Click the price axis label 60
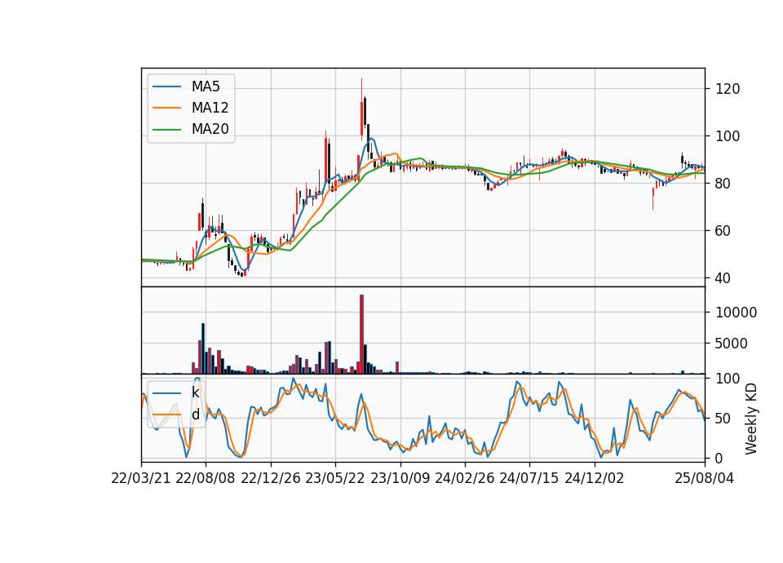Image resolution: width=783 pixels, height=563 pixels. click(x=723, y=231)
